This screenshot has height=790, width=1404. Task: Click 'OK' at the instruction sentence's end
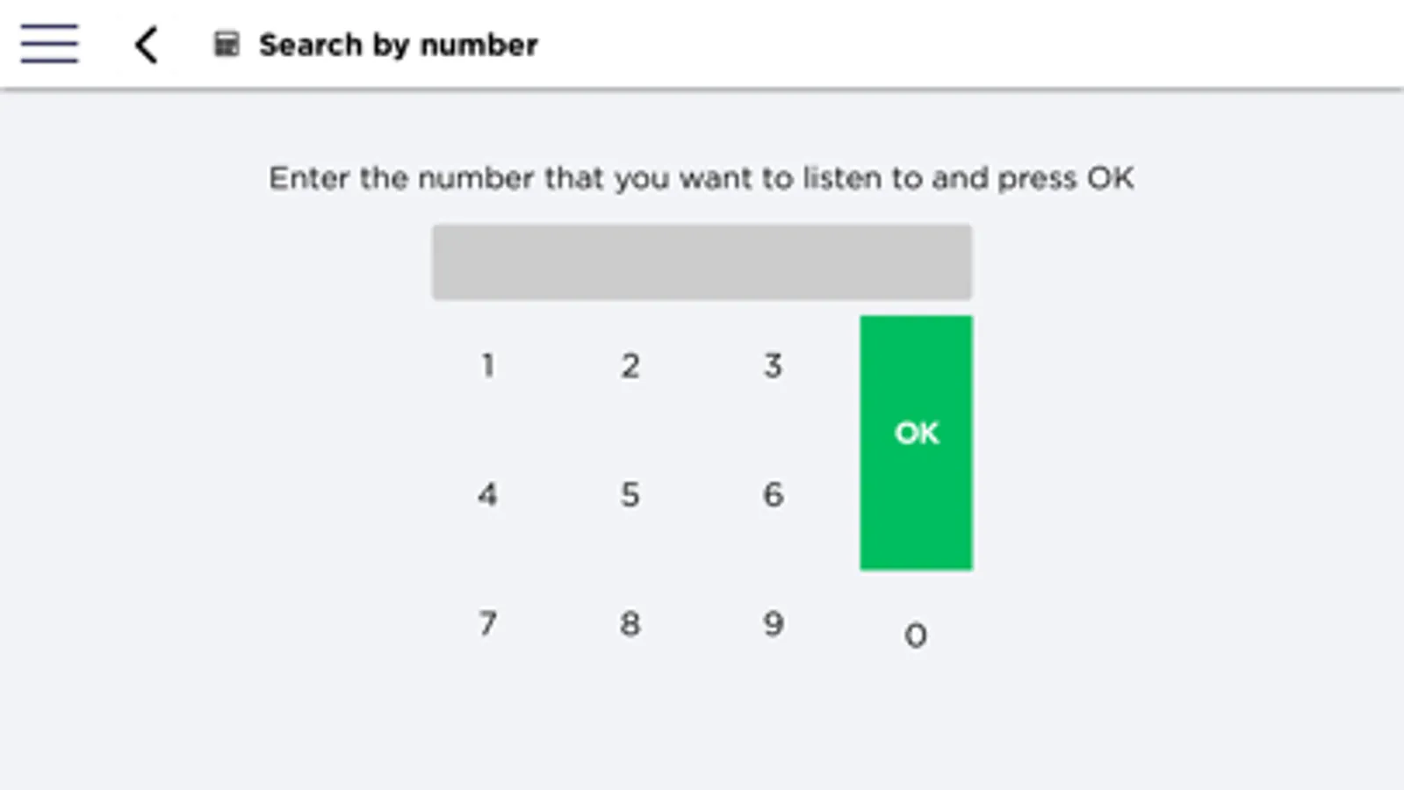(x=1111, y=178)
